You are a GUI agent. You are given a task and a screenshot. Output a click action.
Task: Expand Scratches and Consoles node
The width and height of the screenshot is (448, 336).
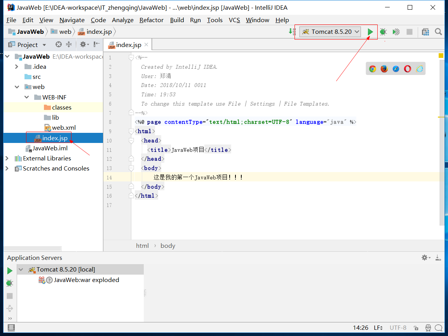(7, 168)
